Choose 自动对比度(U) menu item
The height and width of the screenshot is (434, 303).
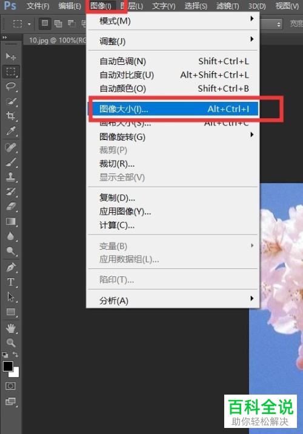(173, 75)
